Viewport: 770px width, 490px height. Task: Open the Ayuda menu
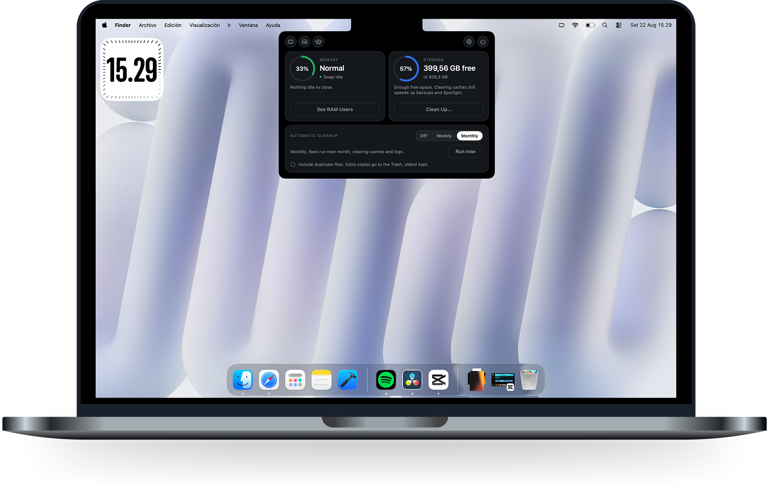273,25
